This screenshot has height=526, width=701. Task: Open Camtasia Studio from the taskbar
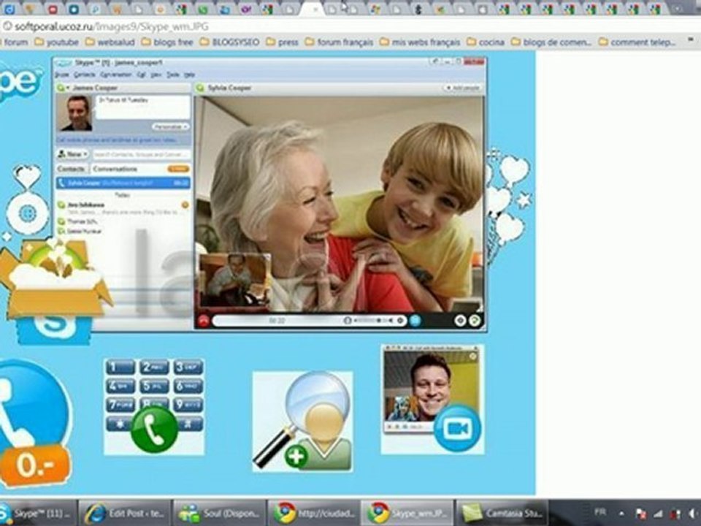coord(502,513)
